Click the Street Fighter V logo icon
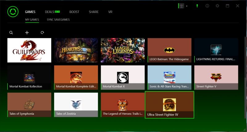The width and height of the screenshot is (247, 132). [216, 77]
